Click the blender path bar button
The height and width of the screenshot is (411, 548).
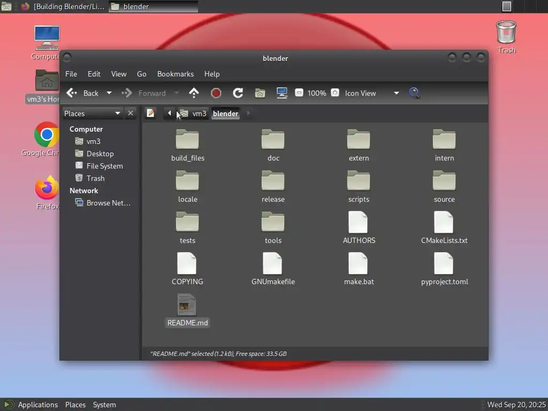click(x=225, y=113)
